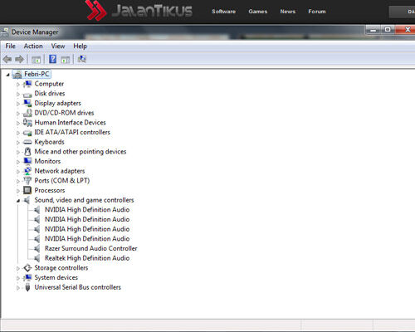
Task: Click the Show/Hide console tree icon
Action: (x=37, y=60)
